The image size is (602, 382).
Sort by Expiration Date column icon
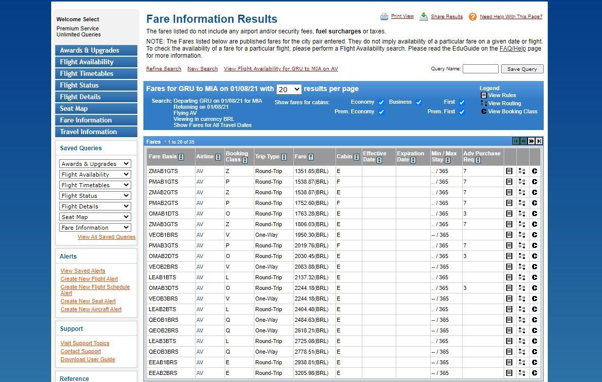click(413, 160)
